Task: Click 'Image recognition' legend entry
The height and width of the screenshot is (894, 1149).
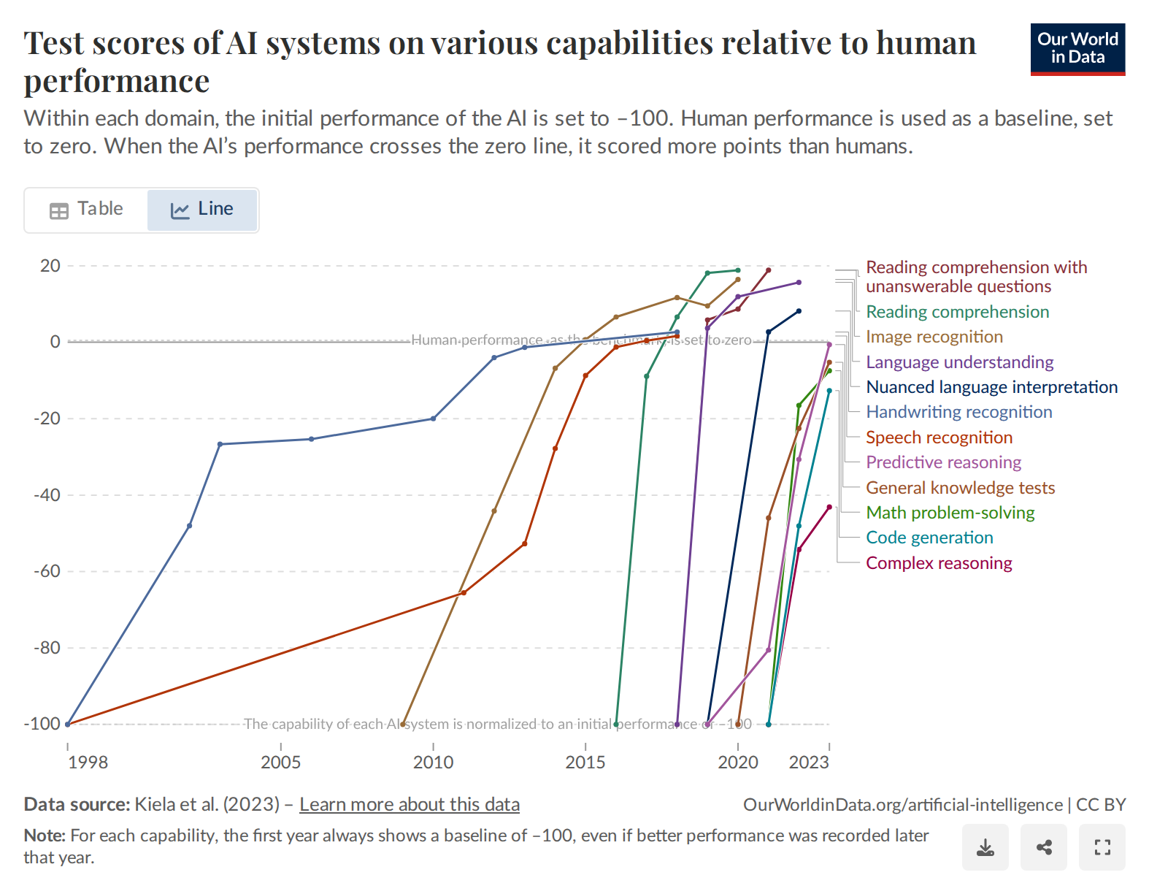Action: tap(934, 337)
